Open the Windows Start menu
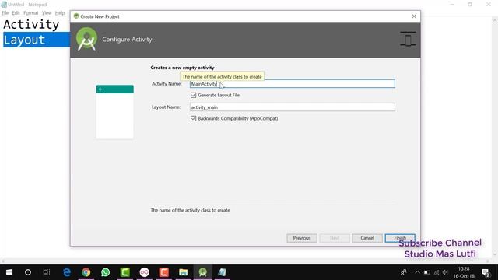Screen dimensions: 498x280 click(9, 272)
